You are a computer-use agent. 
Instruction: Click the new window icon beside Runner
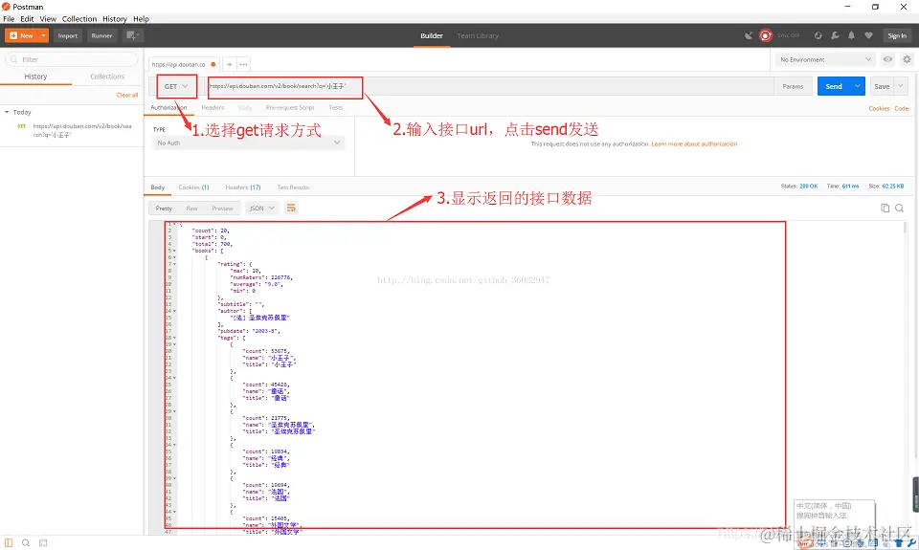[132, 35]
